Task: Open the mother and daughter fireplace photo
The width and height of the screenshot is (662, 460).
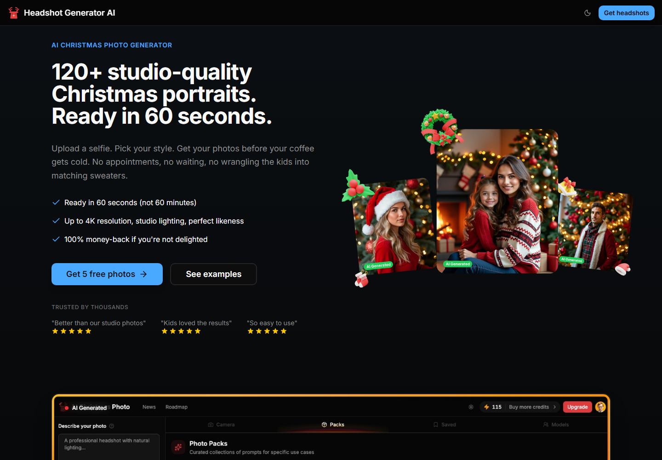Action: pos(497,201)
